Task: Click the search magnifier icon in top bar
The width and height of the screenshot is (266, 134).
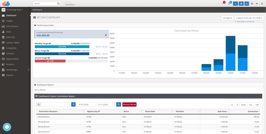Action: click(x=58, y=3)
